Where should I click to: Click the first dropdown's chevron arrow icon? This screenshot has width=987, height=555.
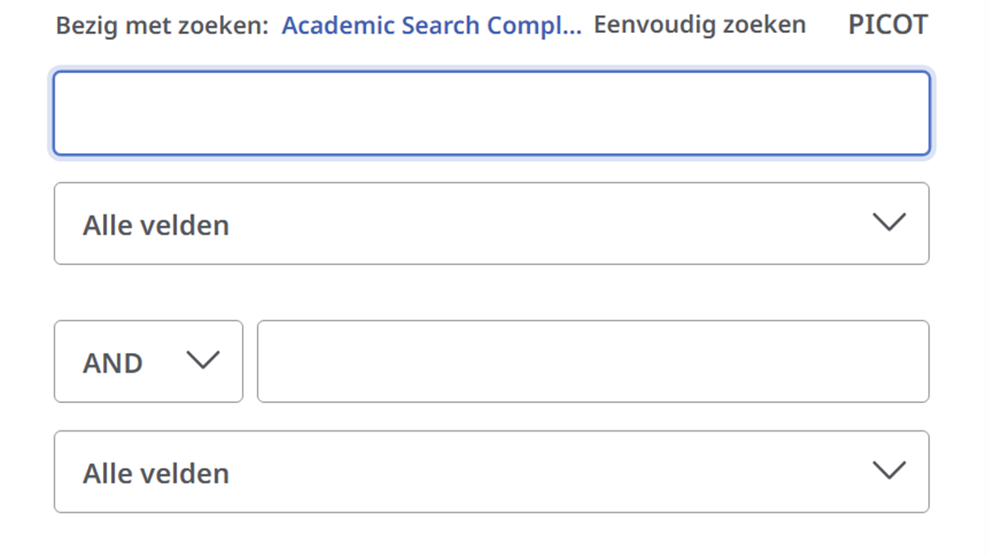(888, 222)
